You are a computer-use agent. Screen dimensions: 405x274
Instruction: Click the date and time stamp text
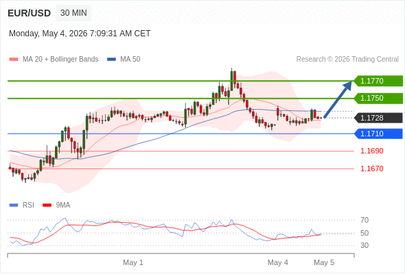point(80,34)
